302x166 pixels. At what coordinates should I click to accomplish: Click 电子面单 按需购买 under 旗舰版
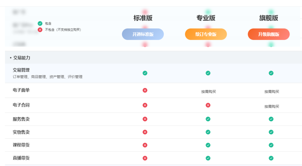click(x=272, y=92)
